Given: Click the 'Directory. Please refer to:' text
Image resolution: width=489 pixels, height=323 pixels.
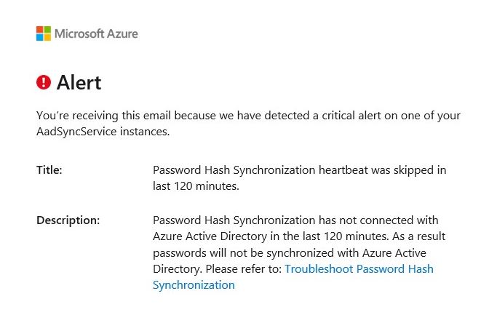Looking at the screenshot, I should [x=218, y=268].
